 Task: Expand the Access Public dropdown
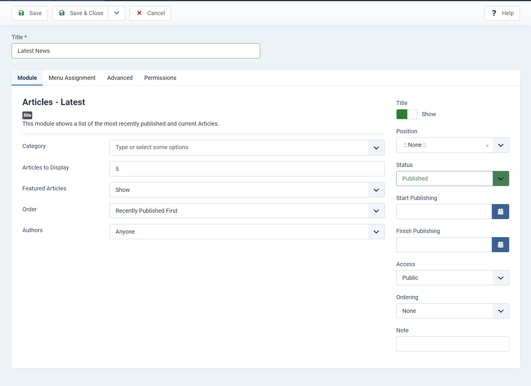501,278
